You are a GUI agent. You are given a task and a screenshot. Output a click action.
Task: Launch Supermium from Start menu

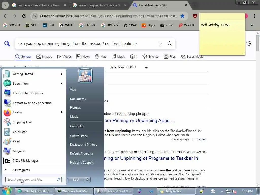[34, 83]
